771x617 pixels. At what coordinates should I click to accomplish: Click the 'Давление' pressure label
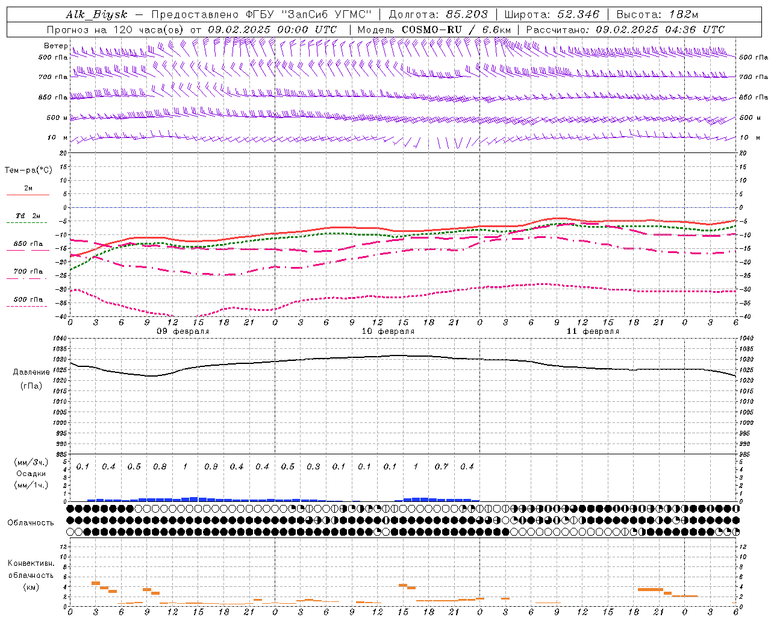coord(31,372)
